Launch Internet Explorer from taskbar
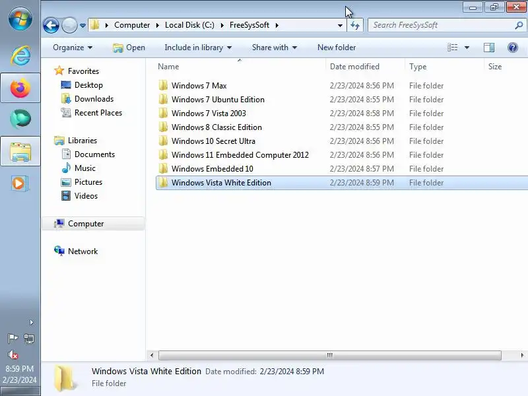The height and width of the screenshot is (396, 528). tap(20, 55)
